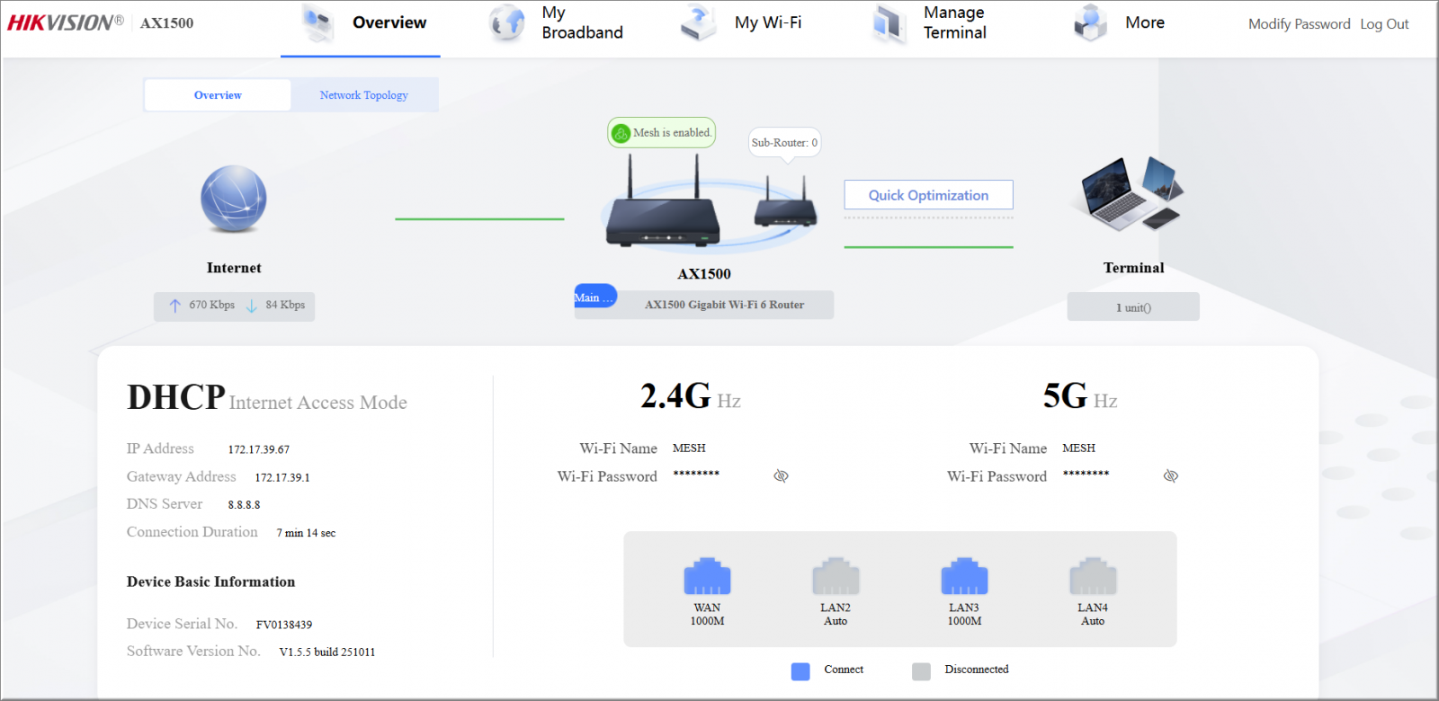The height and width of the screenshot is (701, 1439).
Task: Click the Modify Password link
Action: pos(1299,24)
